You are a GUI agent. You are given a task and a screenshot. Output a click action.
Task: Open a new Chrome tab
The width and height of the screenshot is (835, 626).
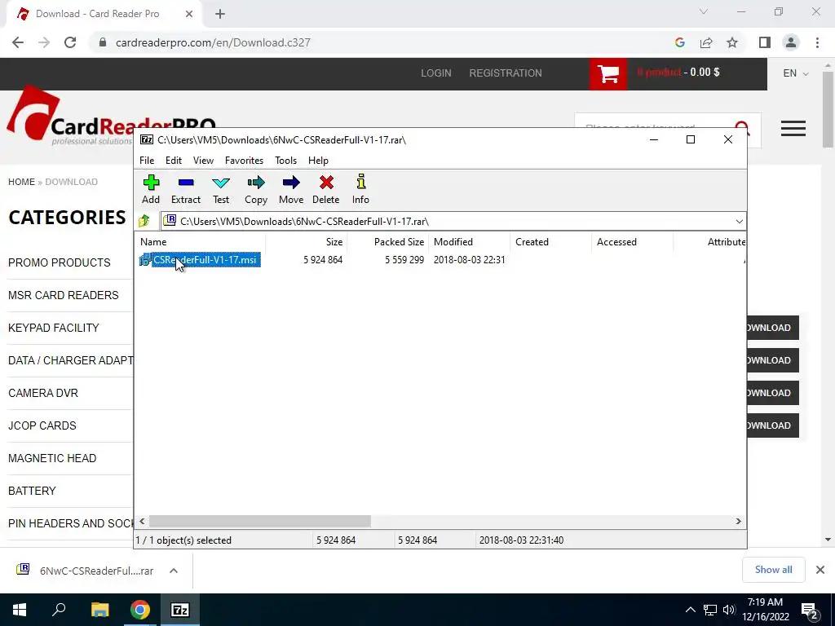tap(220, 14)
